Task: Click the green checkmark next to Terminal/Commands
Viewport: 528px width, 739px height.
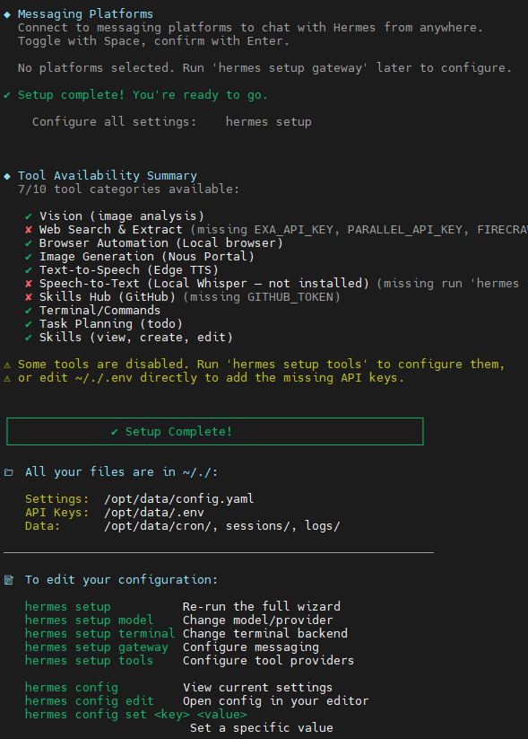Action: point(29,311)
